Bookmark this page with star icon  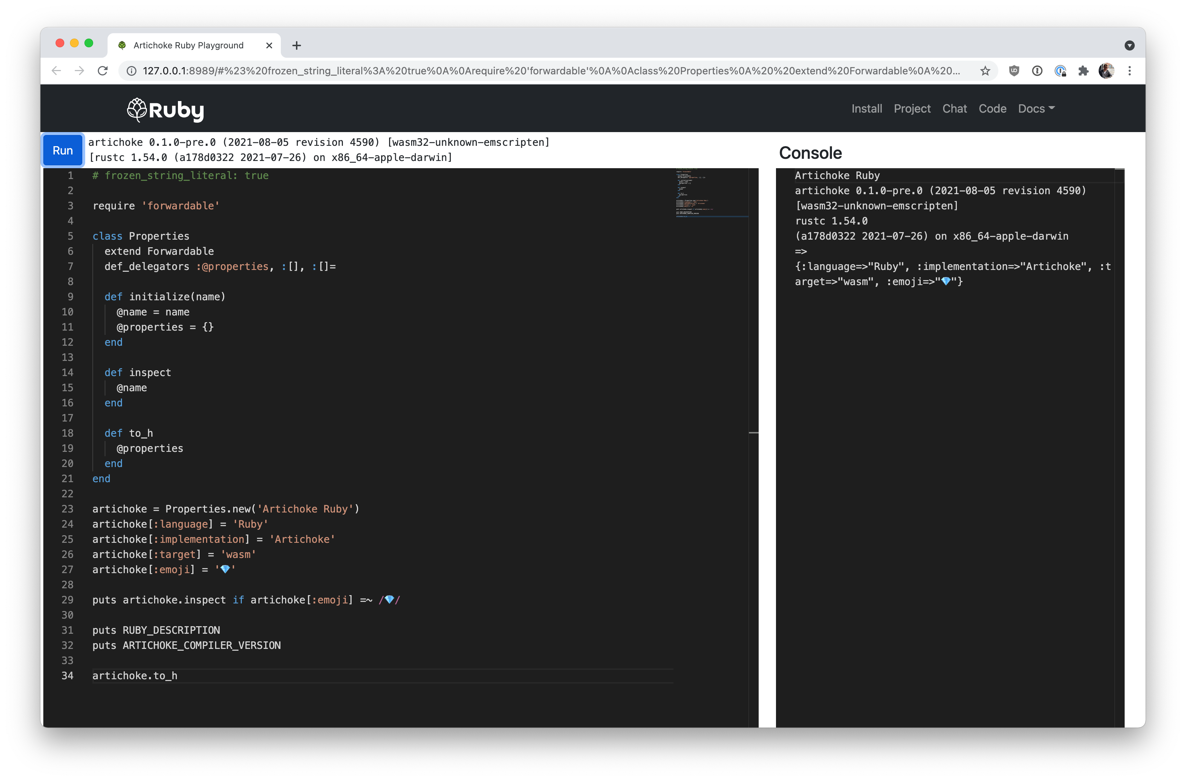pyautogui.click(x=985, y=71)
